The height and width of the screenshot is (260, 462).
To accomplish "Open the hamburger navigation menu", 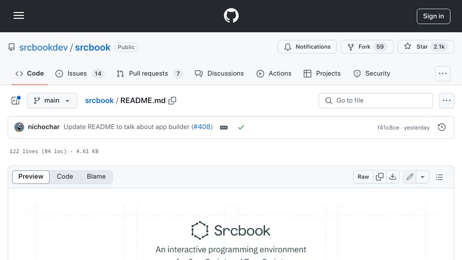I will [x=19, y=15].
